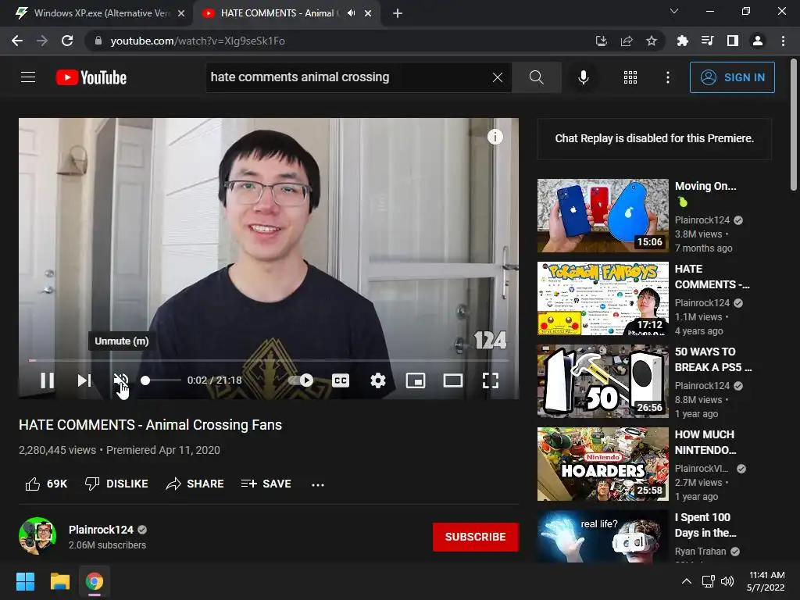
Task: Activate the miniplayer
Action: click(x=416, y=380)
